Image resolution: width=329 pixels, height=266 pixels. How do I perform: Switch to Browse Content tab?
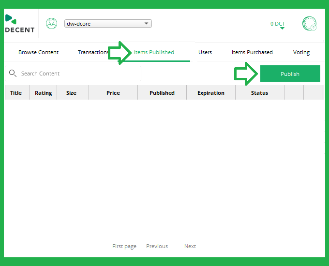(x=38, y=52)
